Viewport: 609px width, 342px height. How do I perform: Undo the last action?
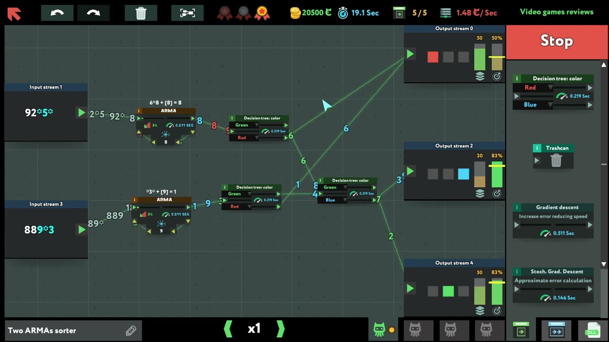pos(57,13)
